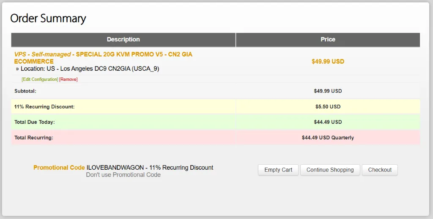Click the Total Recurring label
This screenshot has width=433, height=219.
pyautogui.click(x=34, y=138)
